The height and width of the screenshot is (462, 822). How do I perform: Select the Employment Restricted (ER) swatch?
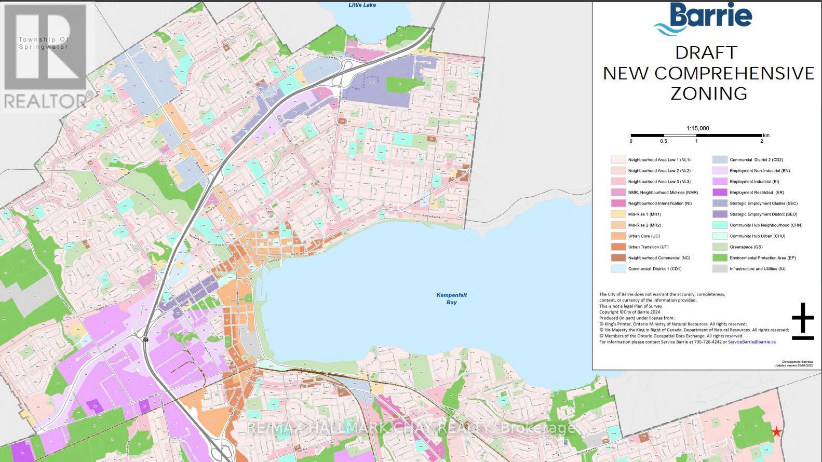pyautogui.click(x=720, y=193)
